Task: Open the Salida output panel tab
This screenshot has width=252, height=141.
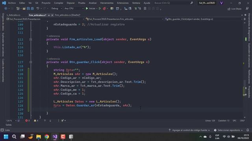Action: coord(9,125)
